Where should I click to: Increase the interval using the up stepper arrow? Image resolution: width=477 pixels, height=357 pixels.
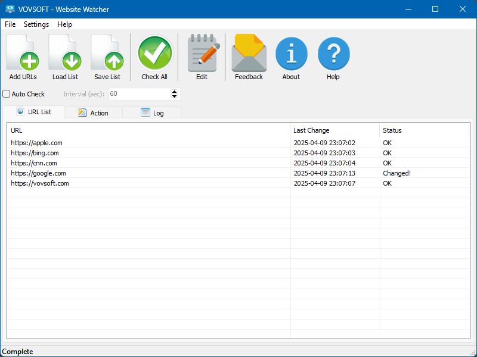tap(174, 91)
